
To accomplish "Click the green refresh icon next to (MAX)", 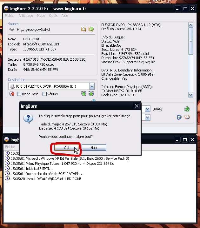I will click(187, 109).
